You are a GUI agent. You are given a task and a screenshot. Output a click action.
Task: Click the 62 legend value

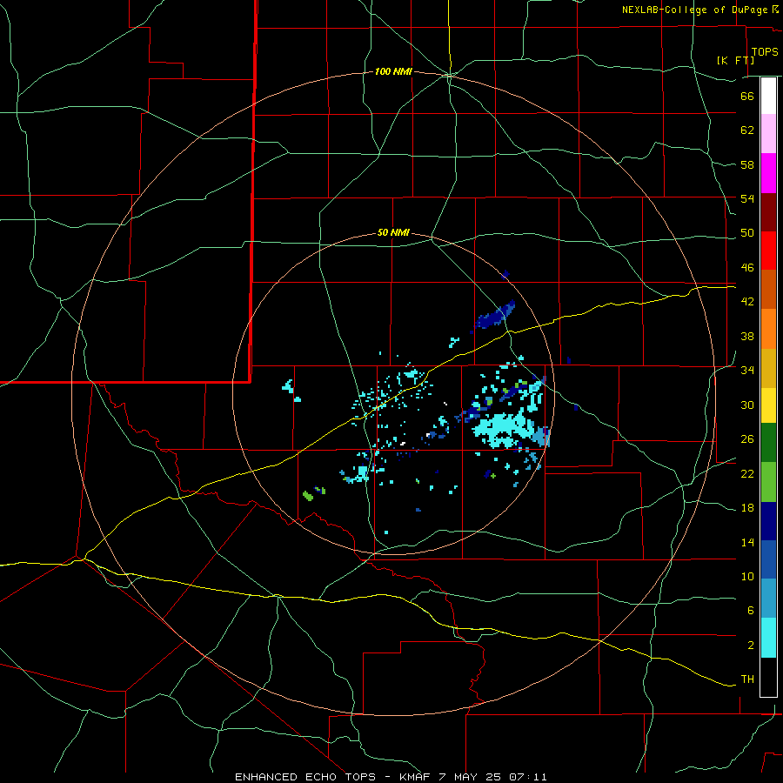click(747, 130)
